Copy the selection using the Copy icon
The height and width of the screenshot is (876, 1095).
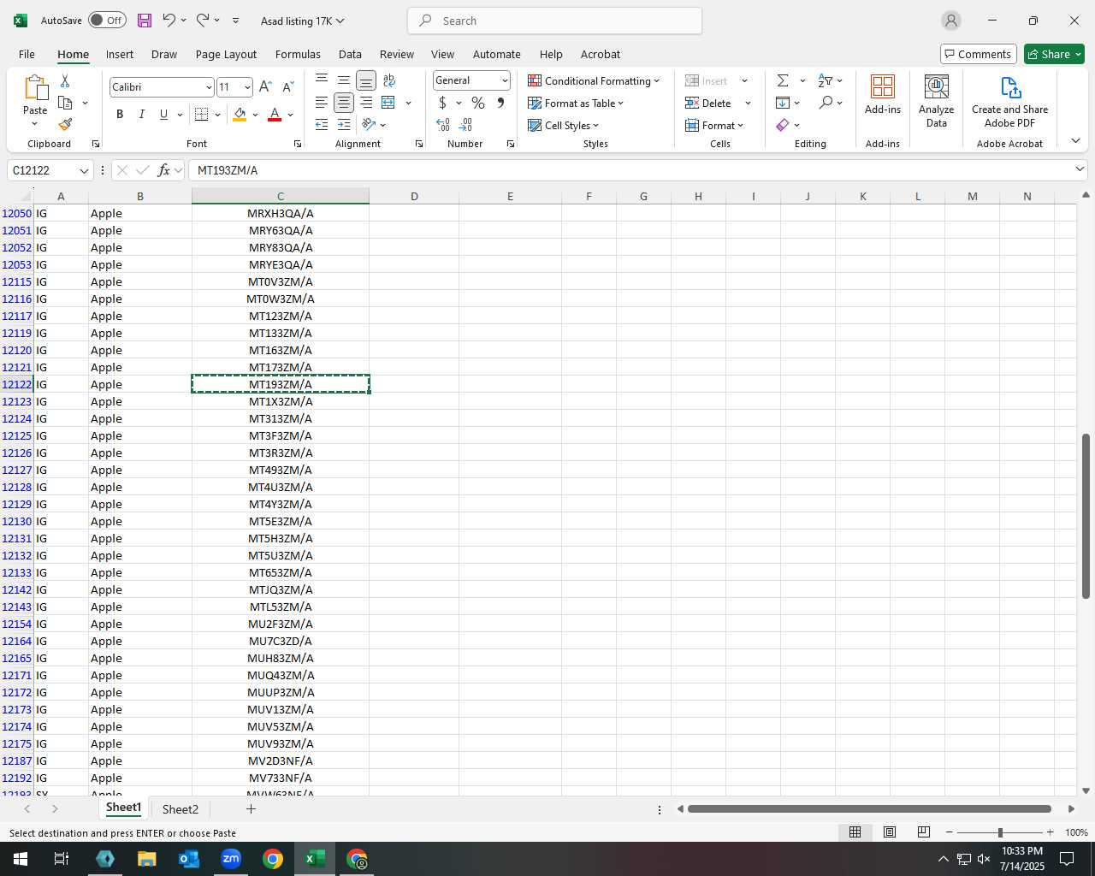pyautogui.click(x=65, y=103)
